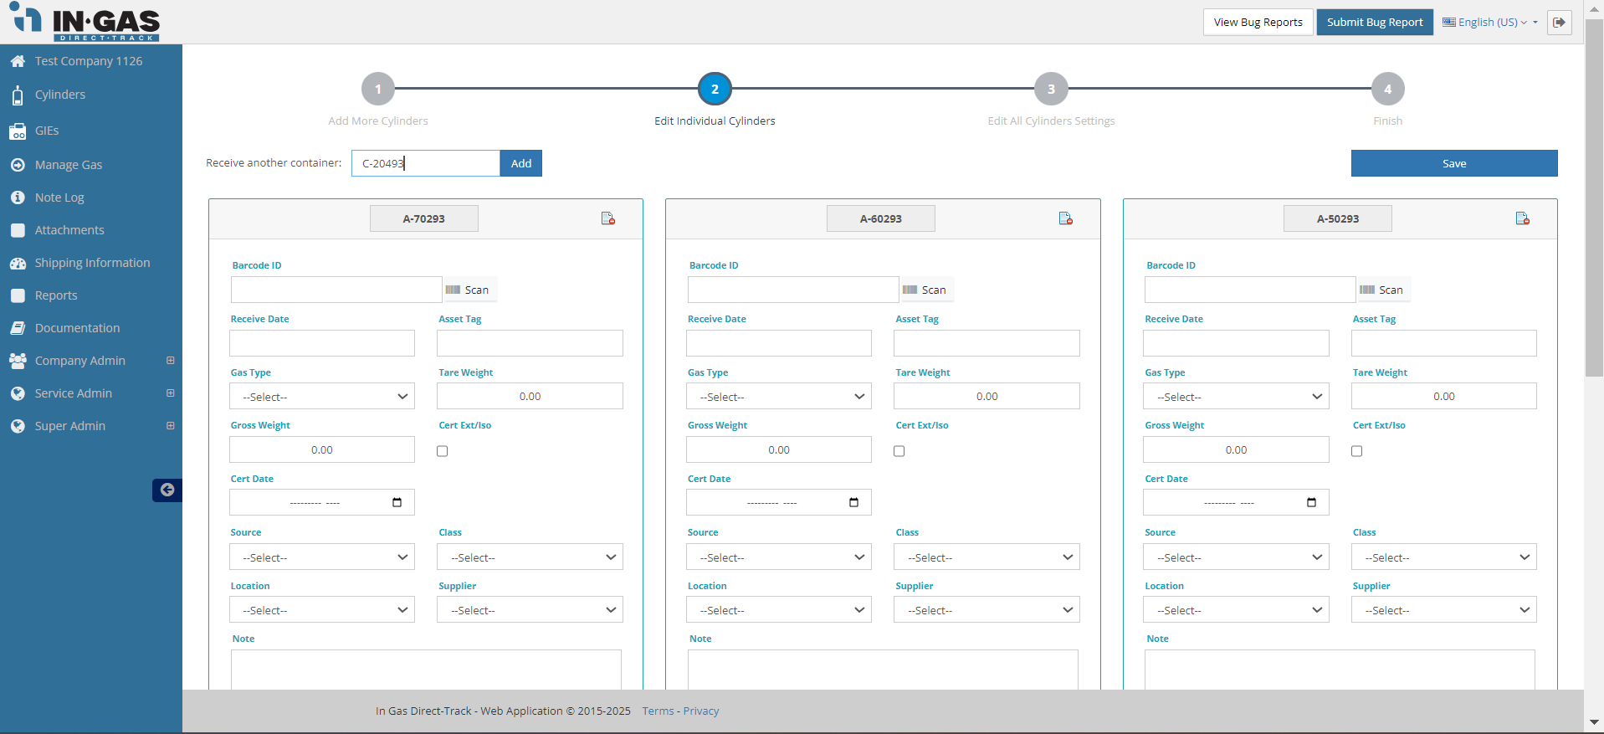Image resolution: width=1604 pixels, height=734 pixels.
Task: Check Cert Ext/Iso box for A-50293
Action: pos(1356,451)
